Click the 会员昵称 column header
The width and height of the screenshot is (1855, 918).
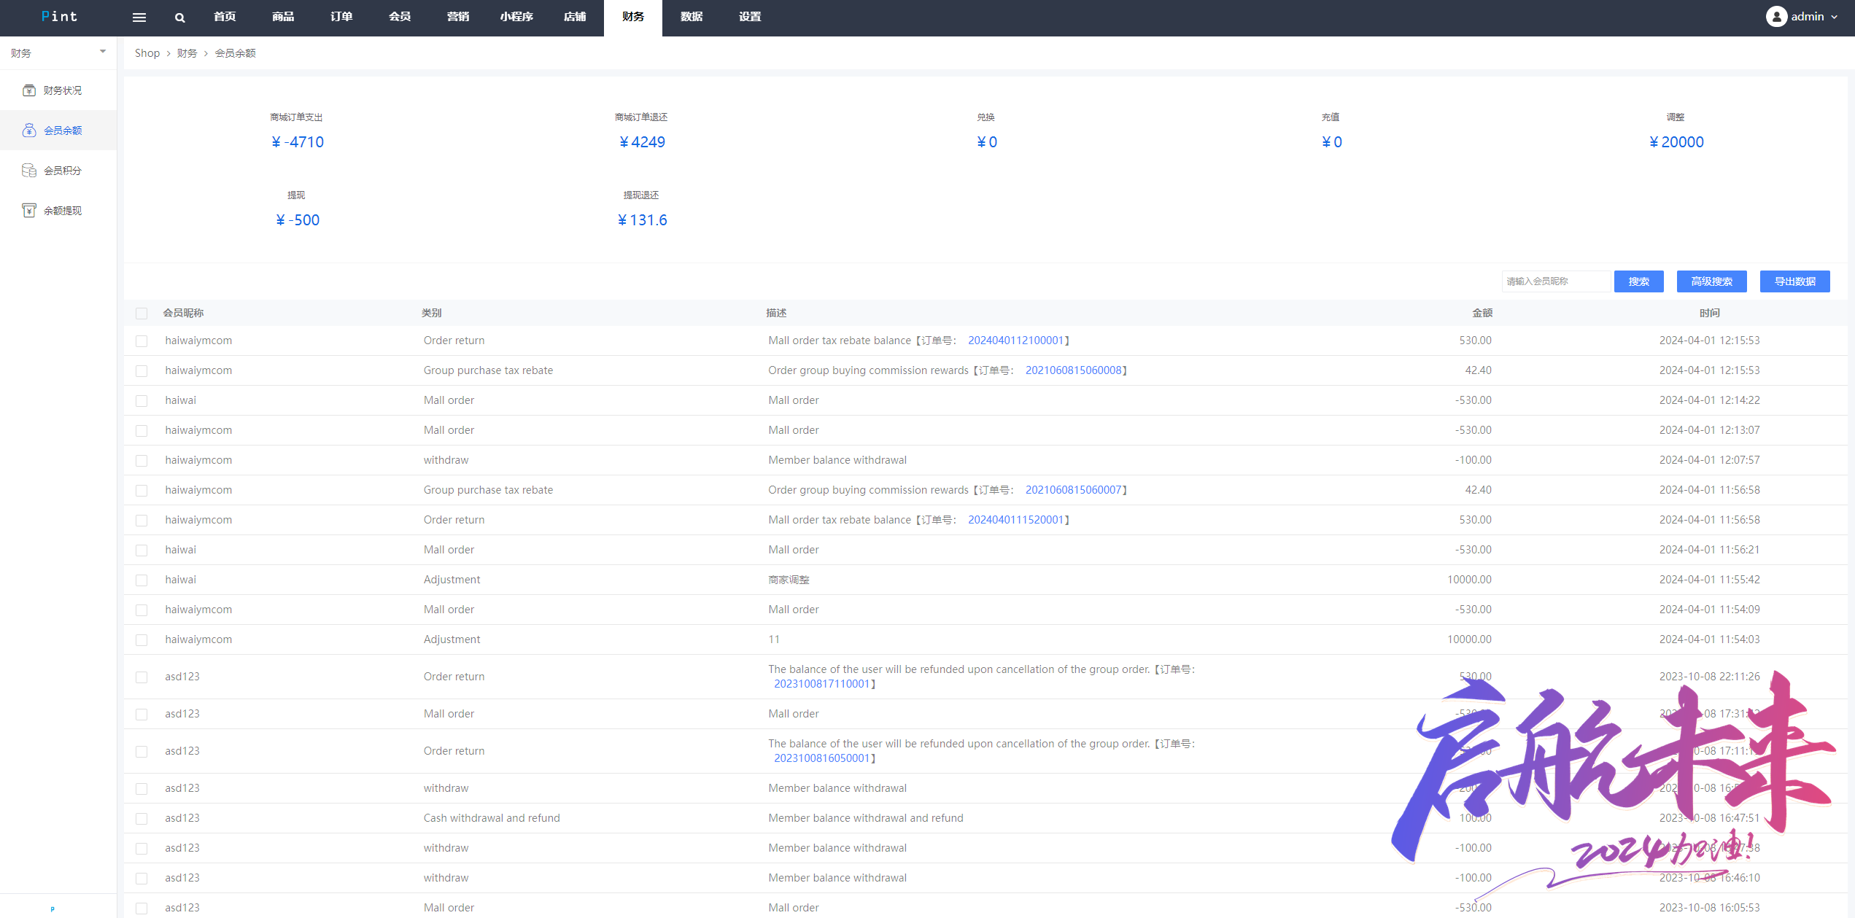pos(183,313)
